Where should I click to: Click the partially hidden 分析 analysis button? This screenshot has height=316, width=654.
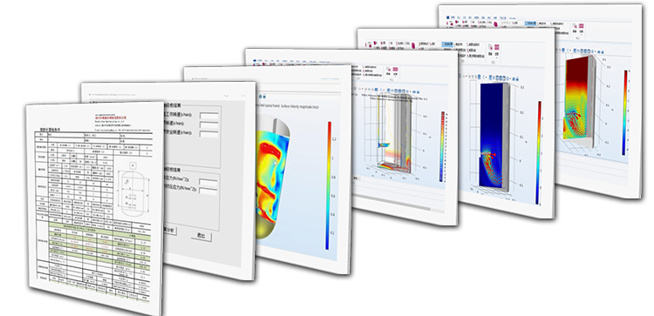[x=169, y=230]
